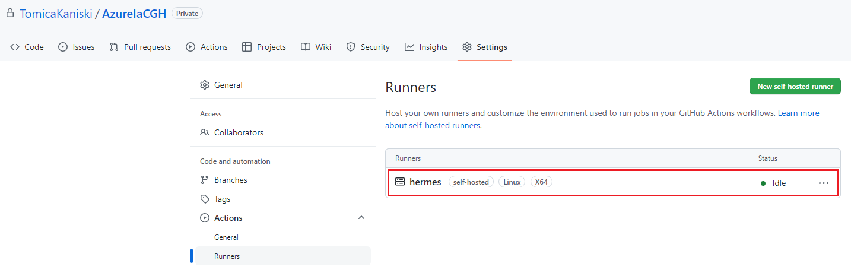Click the TomicaKaniski owner link

(x=56, y=14)
